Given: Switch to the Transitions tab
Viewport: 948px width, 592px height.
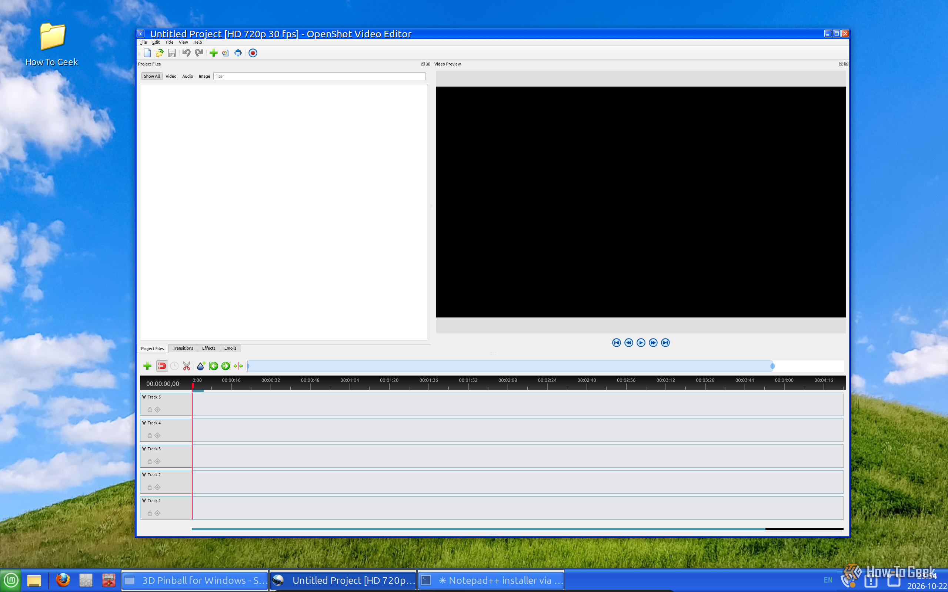Looking at the screenshot, I should point(183,348).
